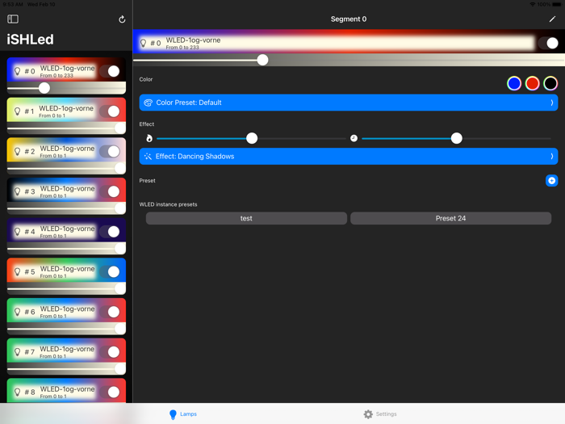The width and height of the screenshot is (565, 424).
Task: Click bulb icon on sidebar lamp #5
Action: coord(17,271)
